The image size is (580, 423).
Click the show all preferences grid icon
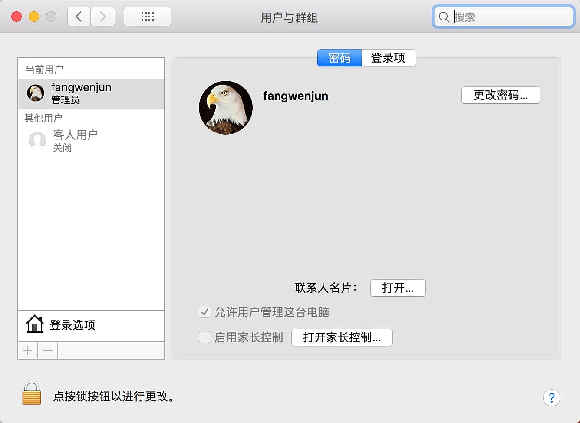tap(147, 17)
